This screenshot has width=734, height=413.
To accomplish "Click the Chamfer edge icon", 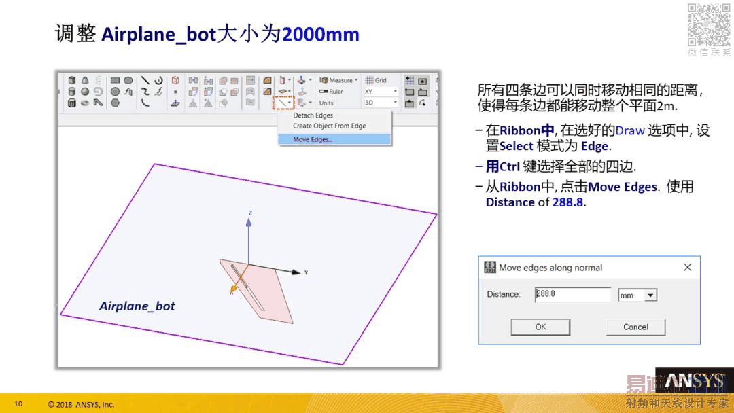I will [x=268, y=92].
